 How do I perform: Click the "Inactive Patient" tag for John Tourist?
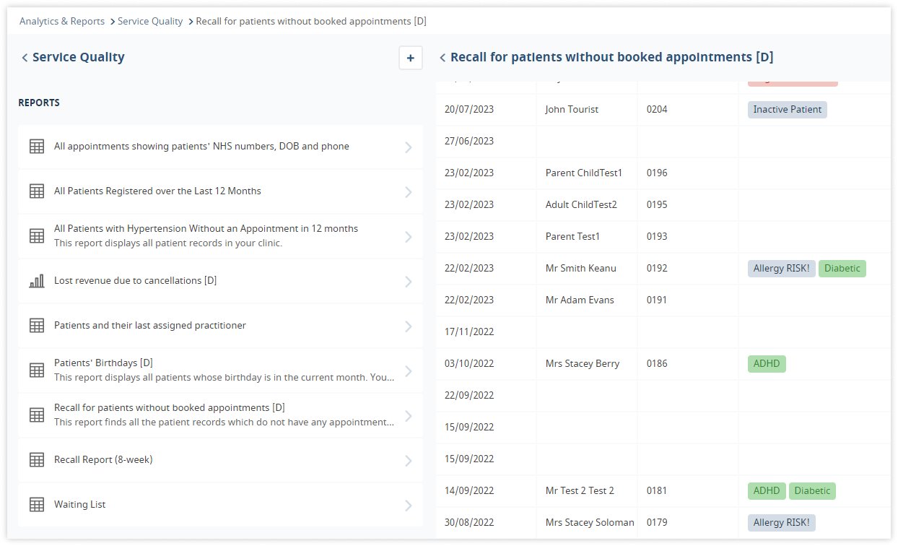pyautogui.click(x=786, y=109)
